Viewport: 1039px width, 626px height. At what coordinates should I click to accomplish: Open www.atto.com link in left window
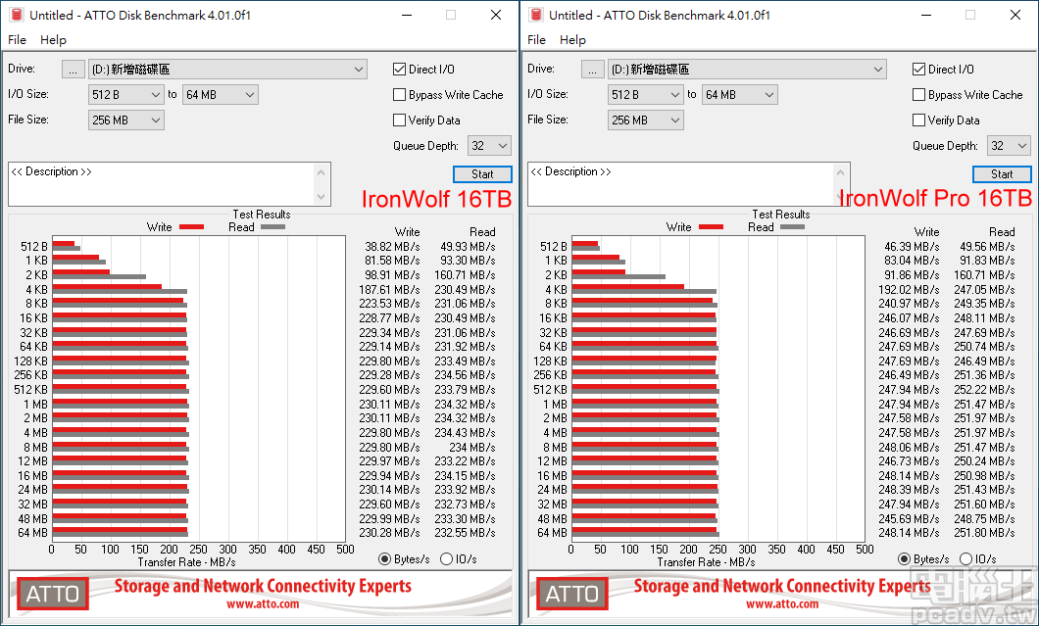(x=263, y=604)
